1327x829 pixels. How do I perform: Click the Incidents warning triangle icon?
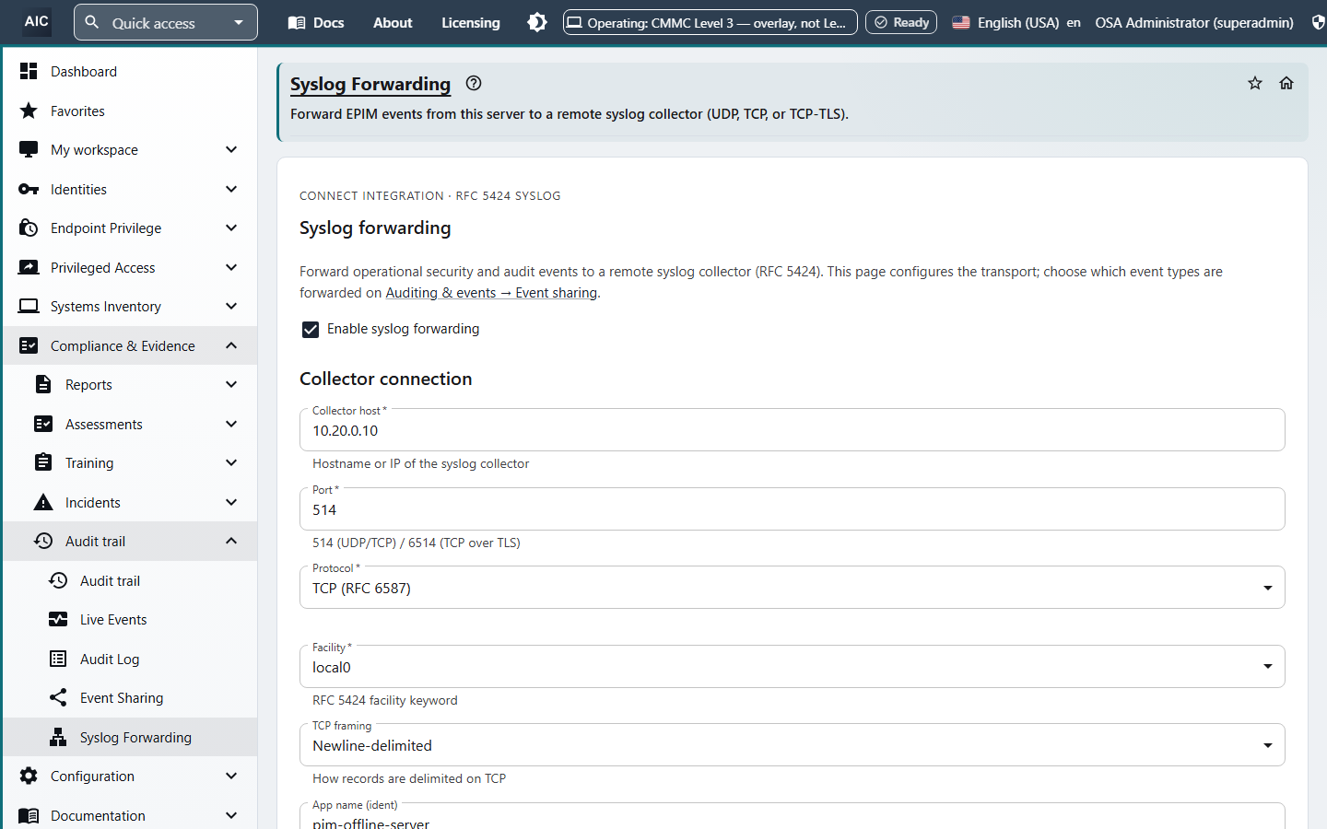click(x=43, y=502)
